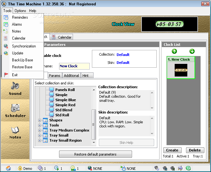Click the Alarms icon in menu
This screenshot has height=172, width=211.
[x=6, y=24]
